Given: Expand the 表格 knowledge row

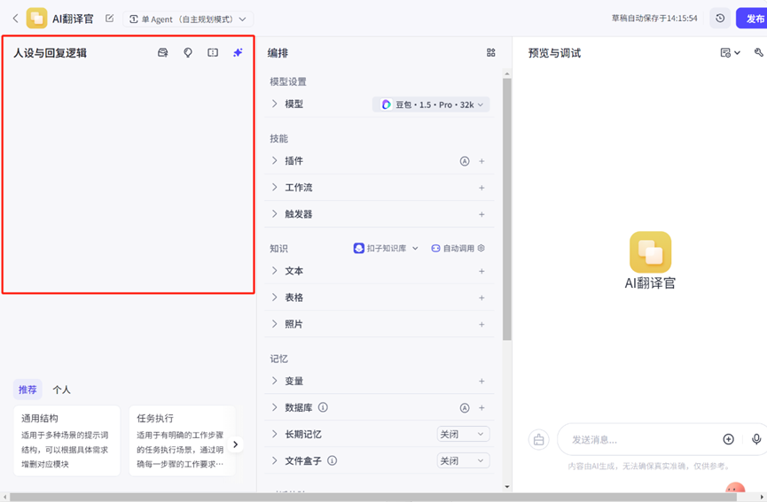Looking at the screenshot, I should 274,297.
